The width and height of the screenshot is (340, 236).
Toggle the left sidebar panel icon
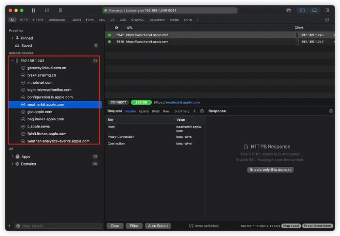pyautogui.click(x=302, y=10)
